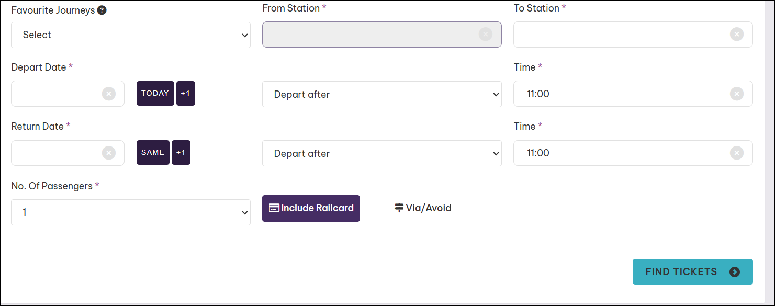
Task: Clear the To Station field with the X icon
Action: 737,34
